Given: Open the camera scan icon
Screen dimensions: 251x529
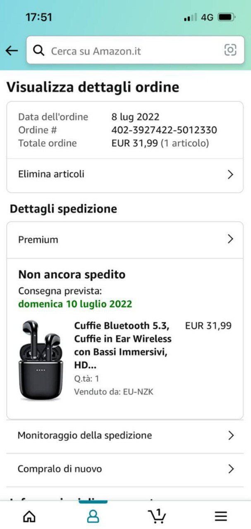Looking at the screenshot, I should [x=230, y=50].
